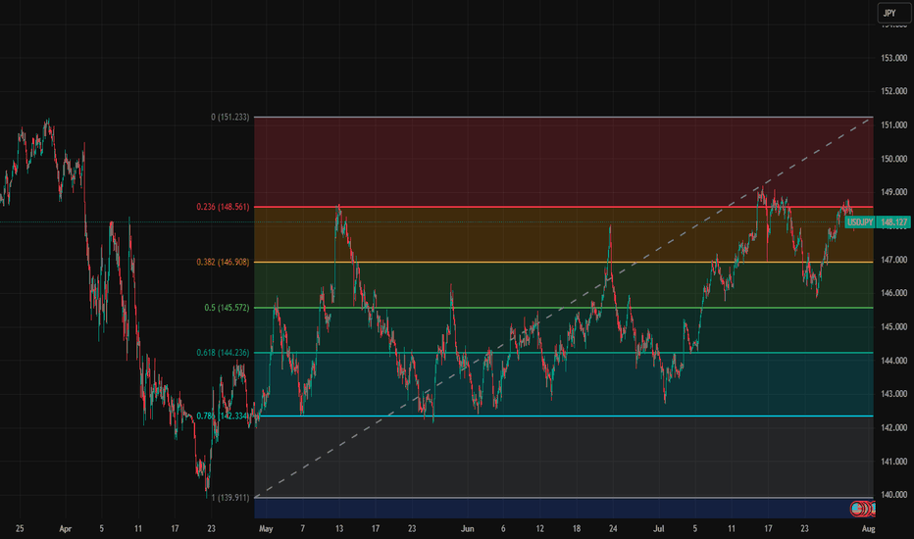Click the 25 date label on time axis
Screen dimensions: 914x539
click(20, 528)
